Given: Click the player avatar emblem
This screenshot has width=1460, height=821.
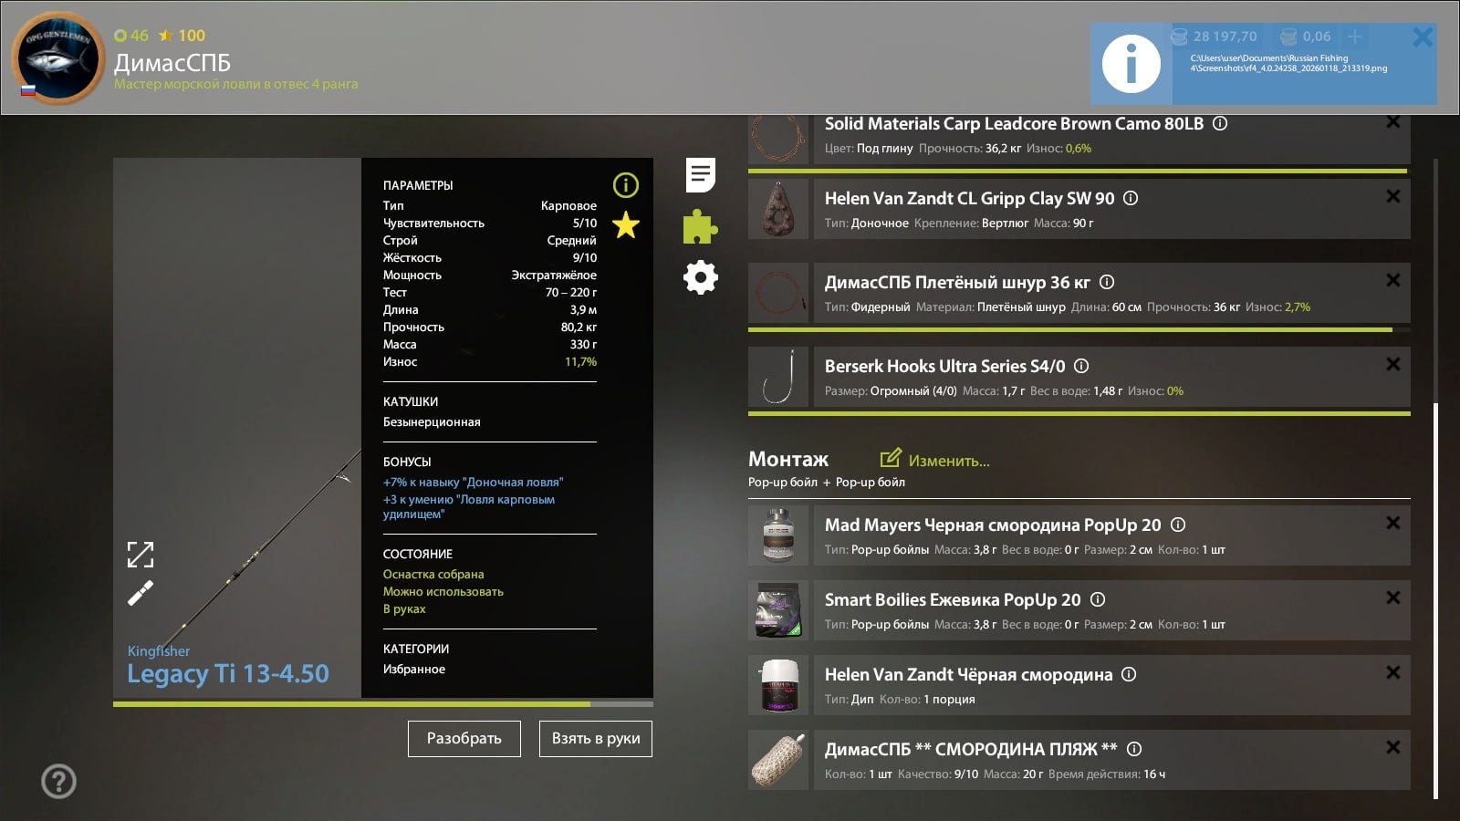Looking at the screenshot, I should coord(57,58).
